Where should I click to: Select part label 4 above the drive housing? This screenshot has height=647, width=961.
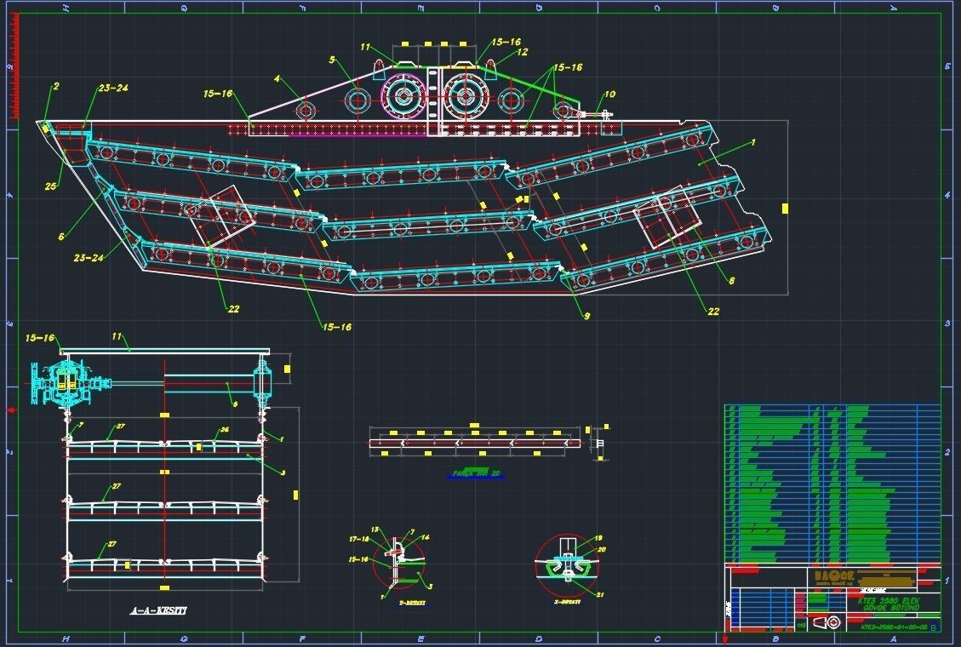(x=277, y=79)
